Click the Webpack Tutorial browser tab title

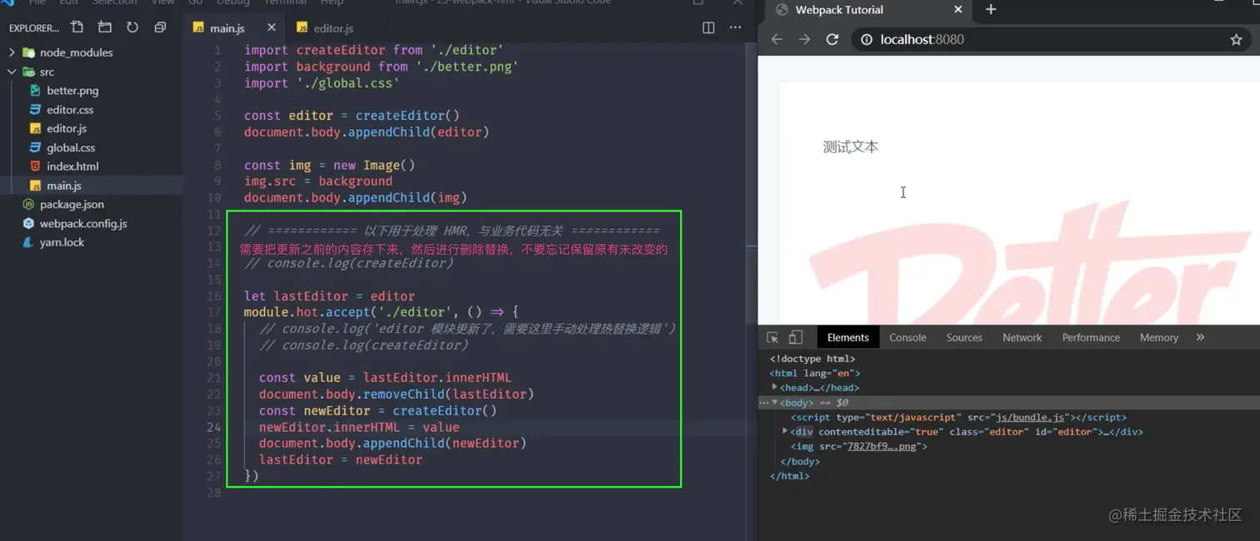pyautogui.click(x=839, y=10)
